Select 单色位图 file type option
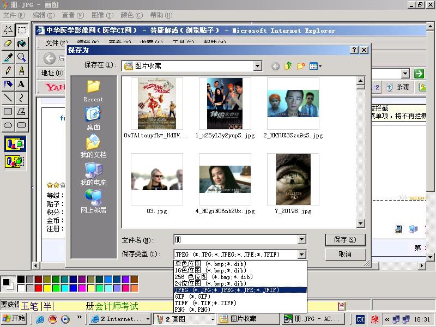The height and width of the screenshot is (327, 436). (x=240, y=264)
